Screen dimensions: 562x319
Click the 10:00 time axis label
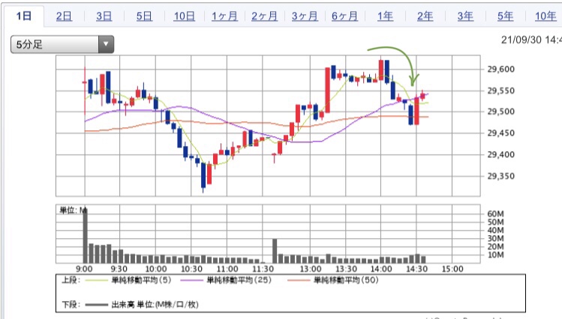155,269
